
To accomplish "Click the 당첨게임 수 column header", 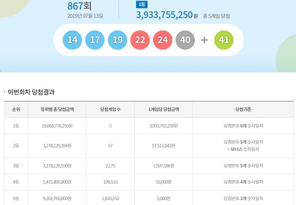I will 111,109.
